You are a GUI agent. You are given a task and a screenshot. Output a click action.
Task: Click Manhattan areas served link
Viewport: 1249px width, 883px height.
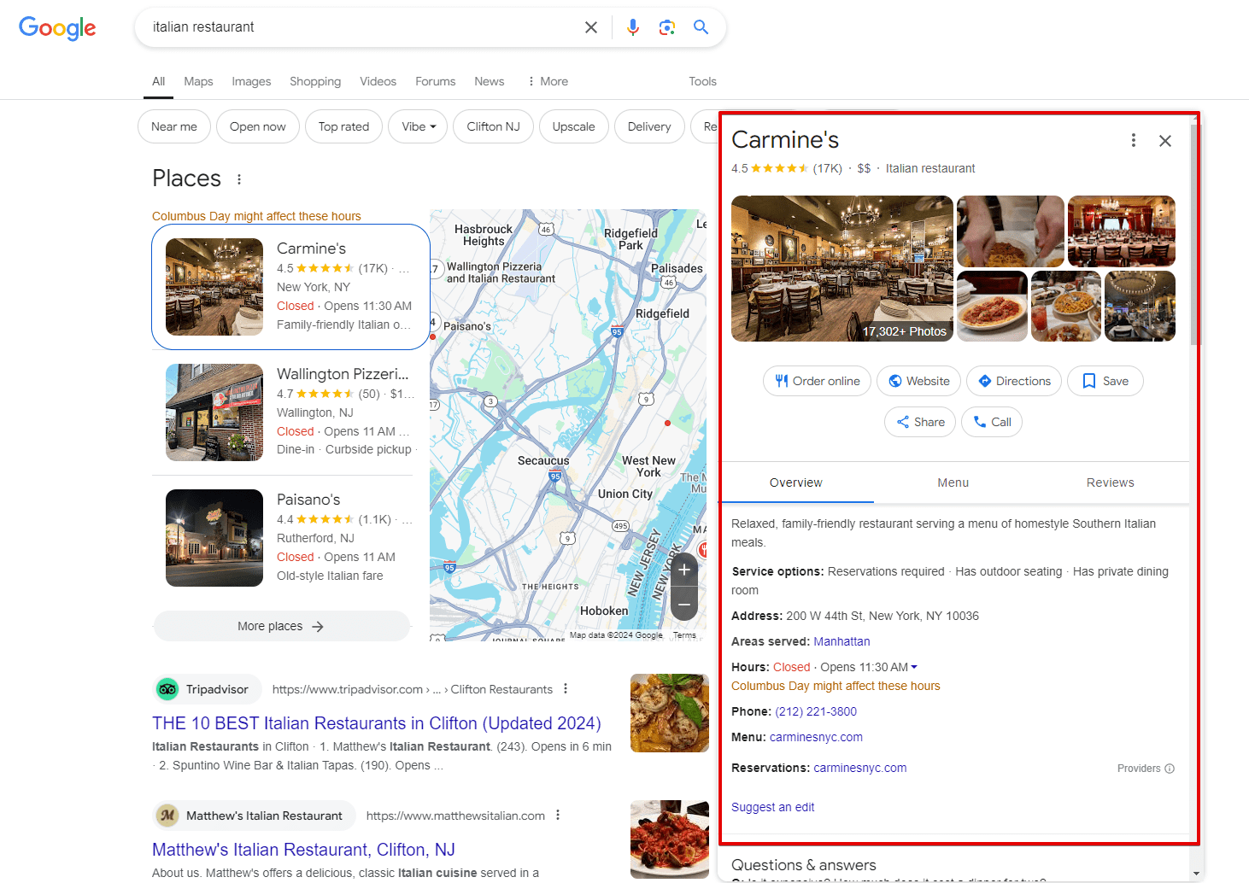tap(841, 641)
